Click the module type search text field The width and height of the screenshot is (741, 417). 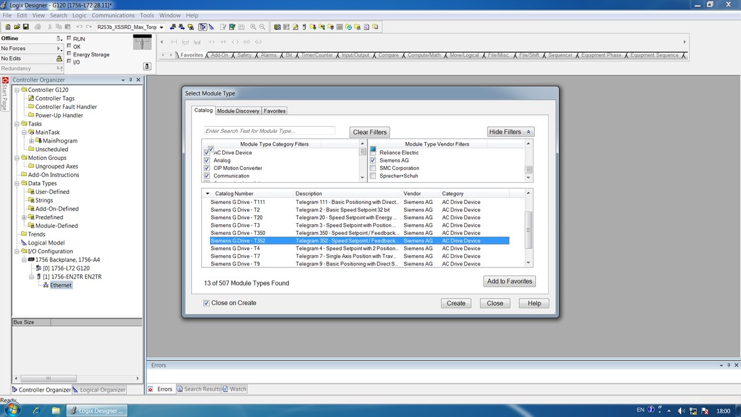[x=269, y=131]
